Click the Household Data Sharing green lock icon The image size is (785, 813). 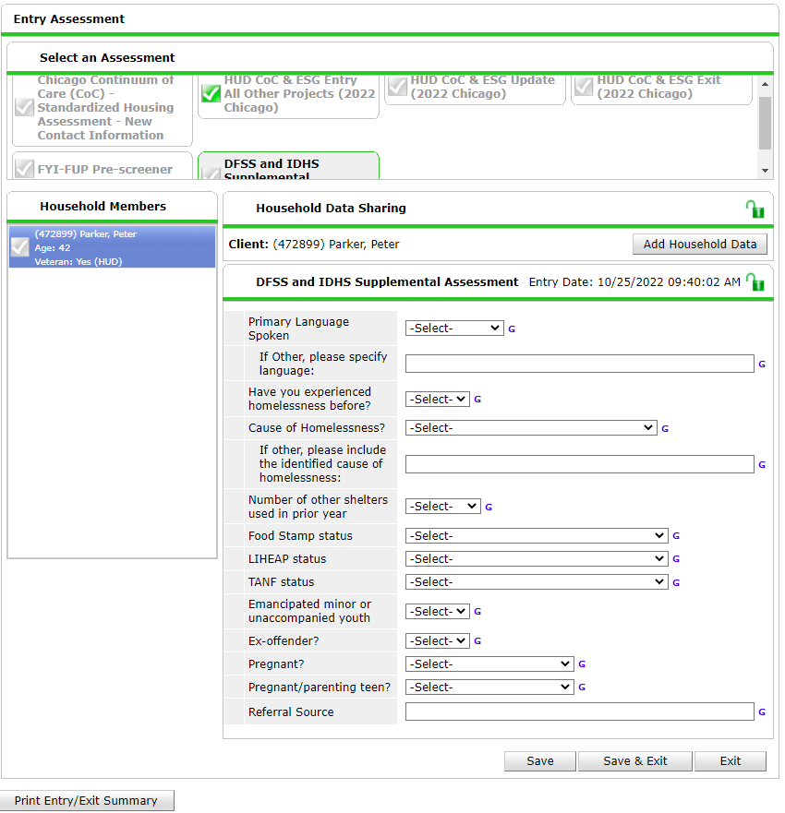click(755, 209)
